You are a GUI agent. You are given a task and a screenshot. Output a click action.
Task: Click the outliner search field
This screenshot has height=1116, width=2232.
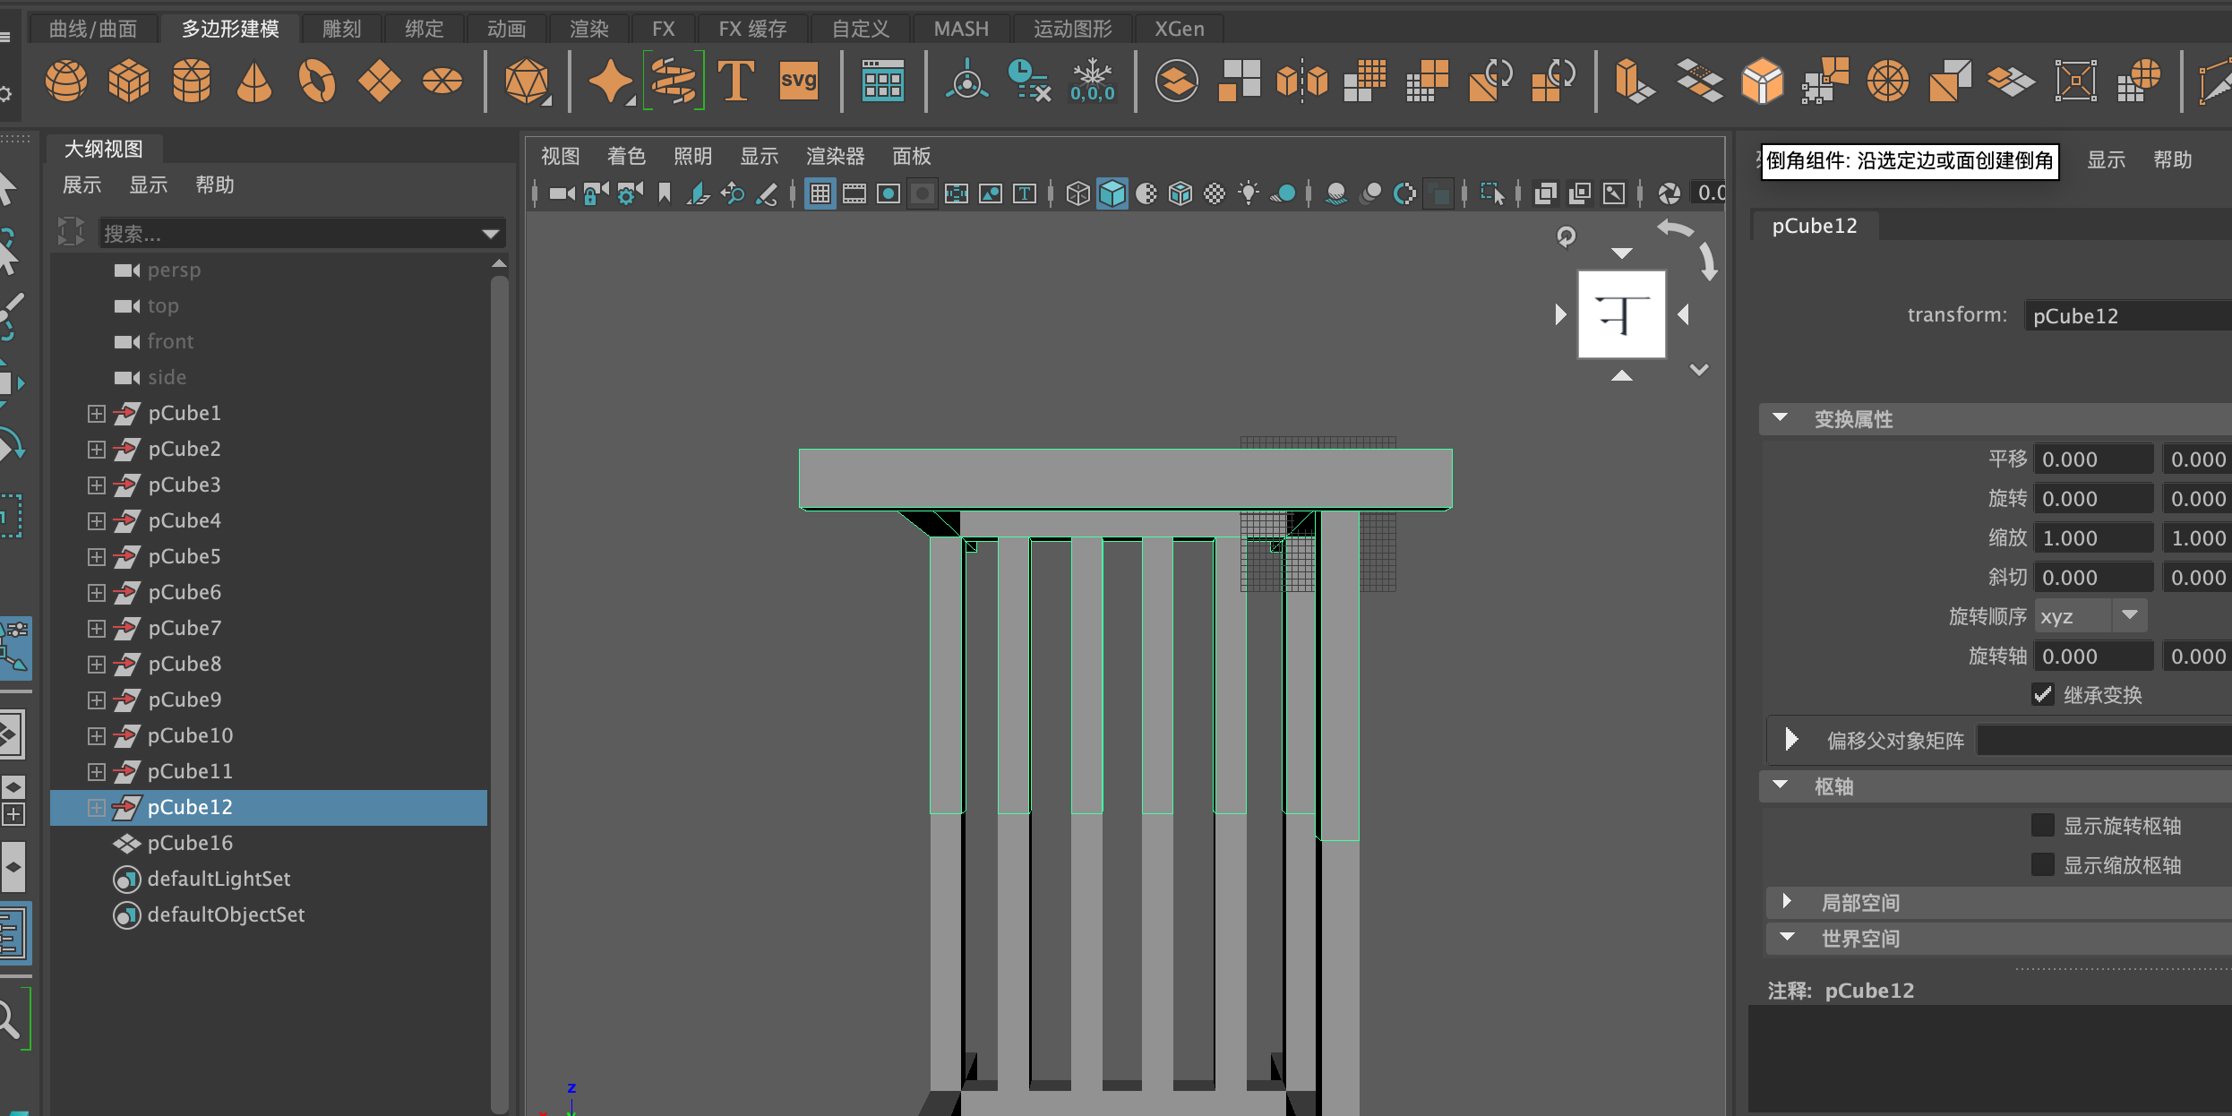pos(287,234)
